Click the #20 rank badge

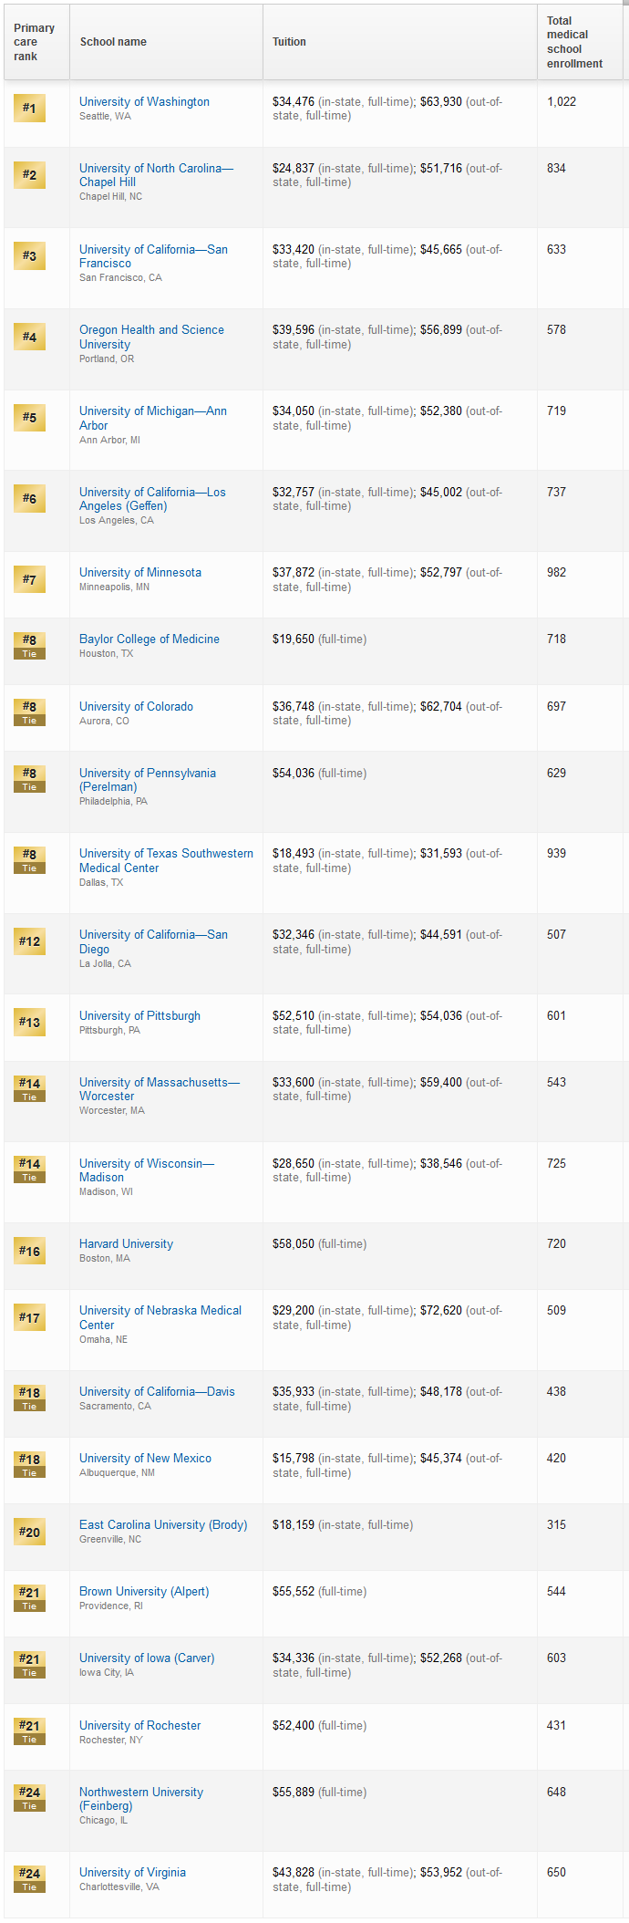point(29,1532)
